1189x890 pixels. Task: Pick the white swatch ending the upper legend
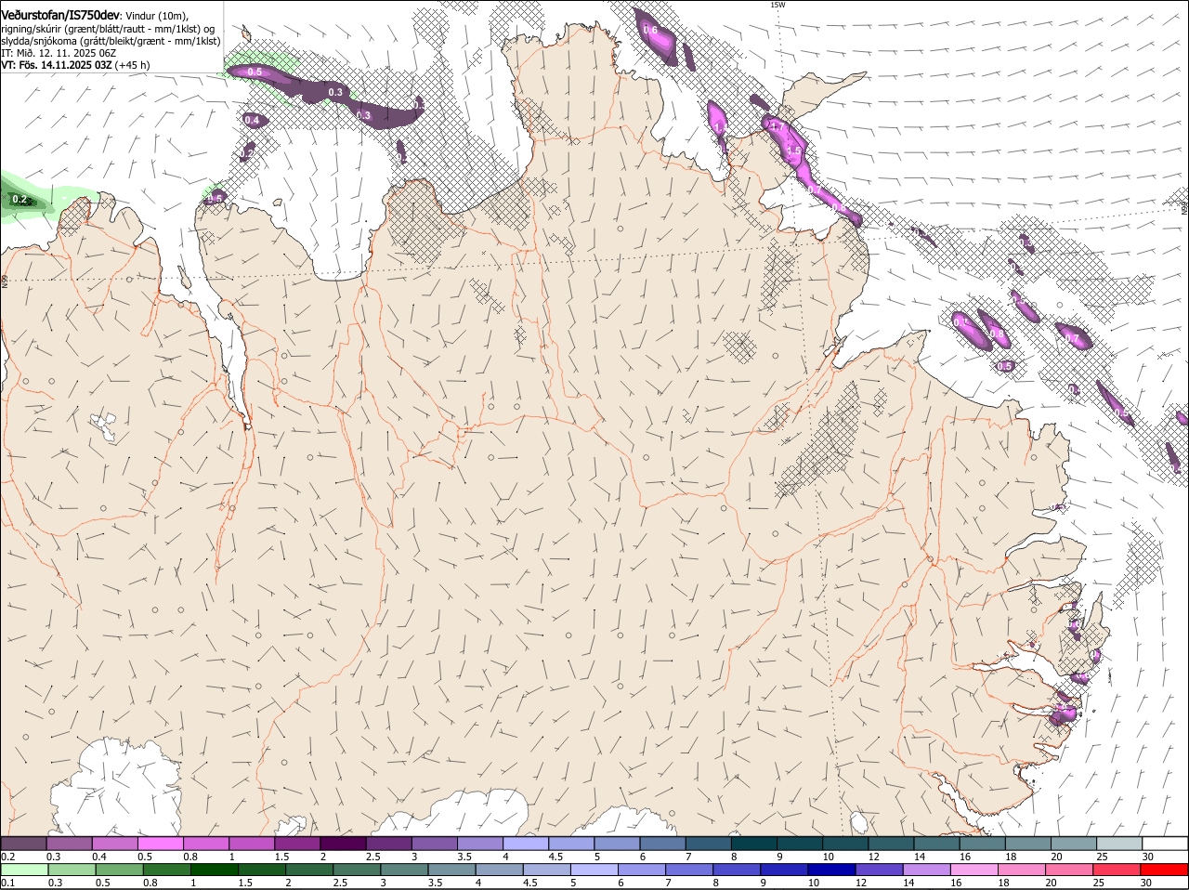(x=1165, y=844)
